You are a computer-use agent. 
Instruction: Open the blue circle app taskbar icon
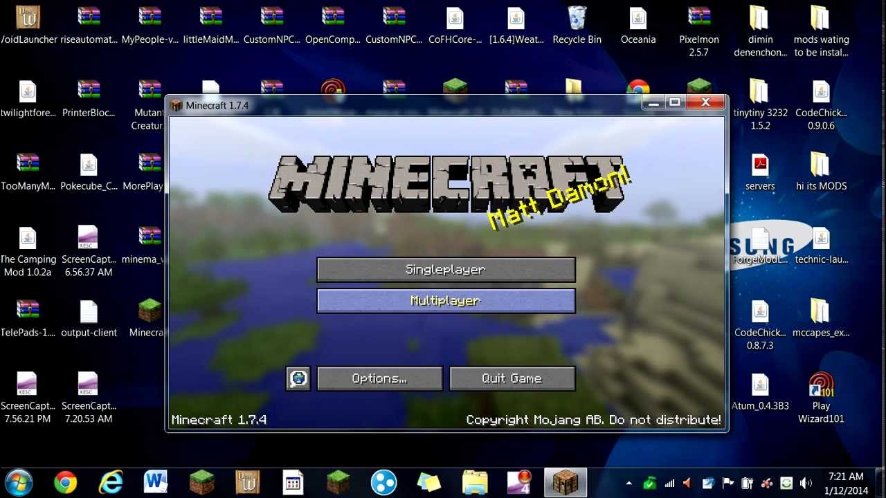coord(383,482)
